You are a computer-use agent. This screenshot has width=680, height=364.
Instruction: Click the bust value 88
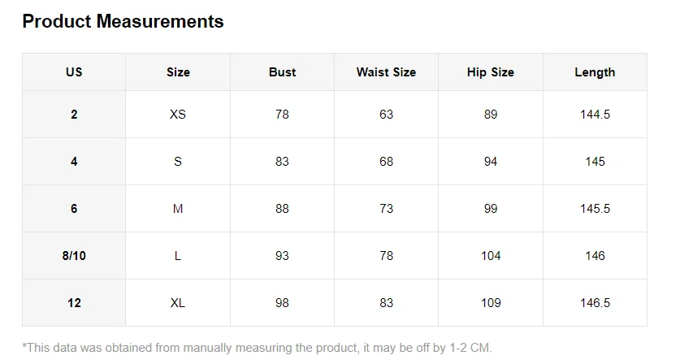click(283, 209)
